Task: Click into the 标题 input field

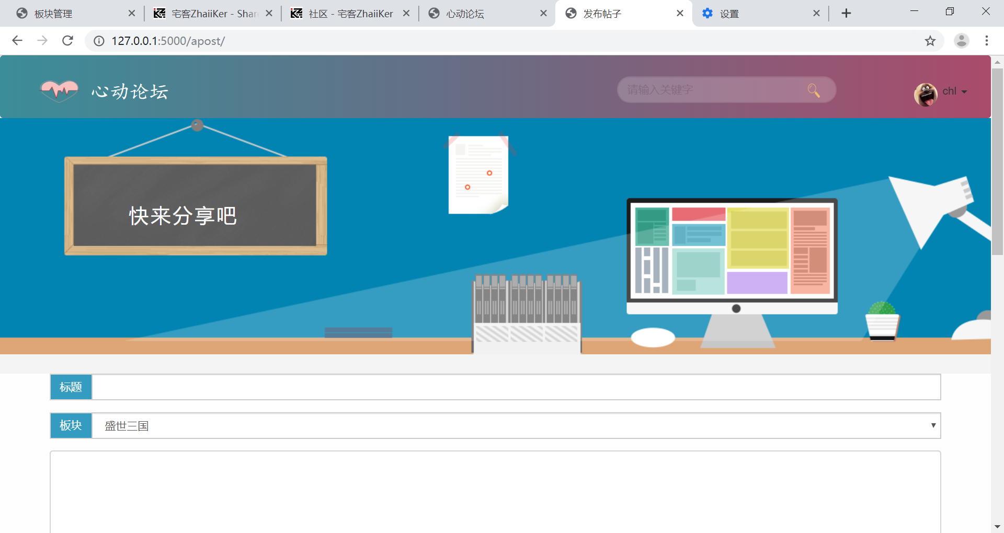Action: tap(516, 387)
